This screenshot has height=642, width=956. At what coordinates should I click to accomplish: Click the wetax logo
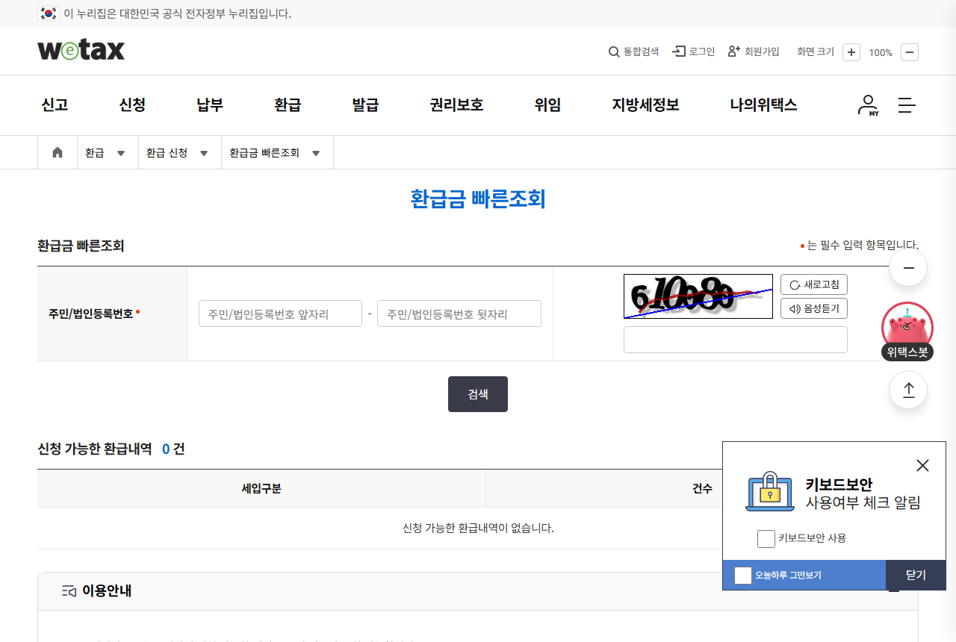pos(81,50)
